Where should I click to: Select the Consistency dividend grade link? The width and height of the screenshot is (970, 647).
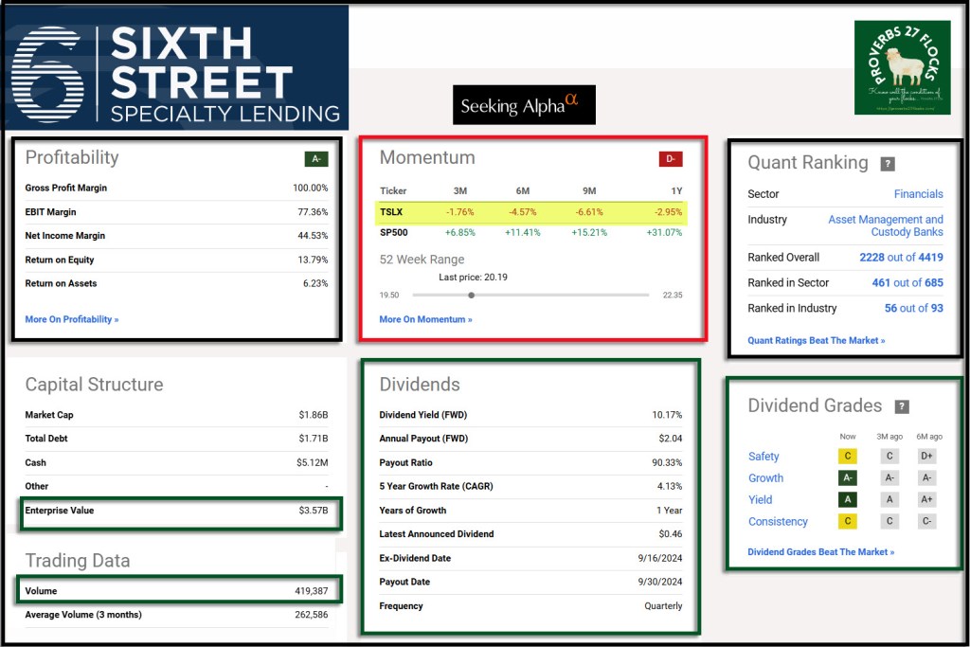click(778, 522)
